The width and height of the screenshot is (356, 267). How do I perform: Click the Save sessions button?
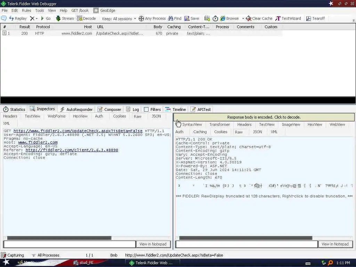coord(192,18)
